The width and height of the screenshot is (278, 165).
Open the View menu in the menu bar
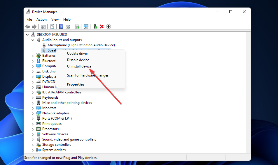55,19
